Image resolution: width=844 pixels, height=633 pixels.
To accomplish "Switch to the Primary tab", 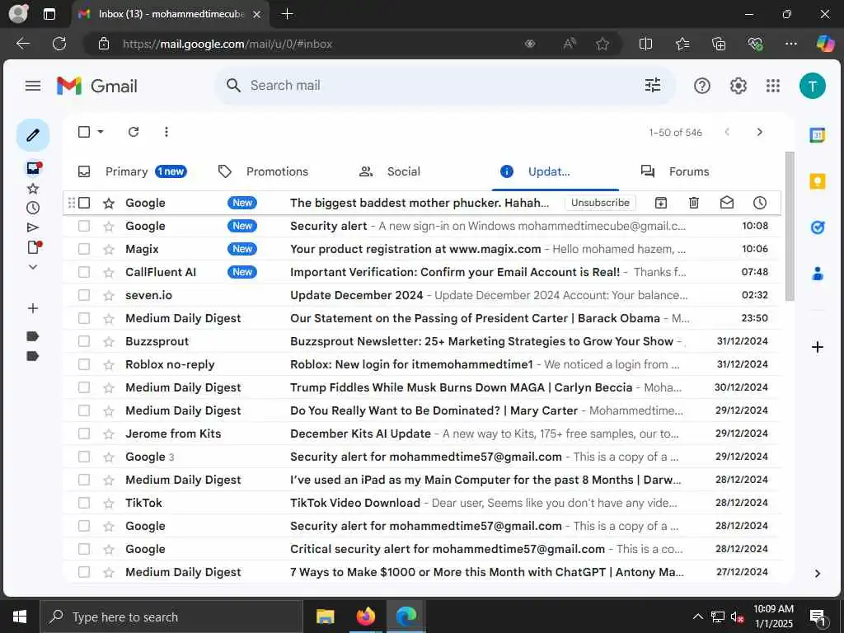I will pos(134,171).
